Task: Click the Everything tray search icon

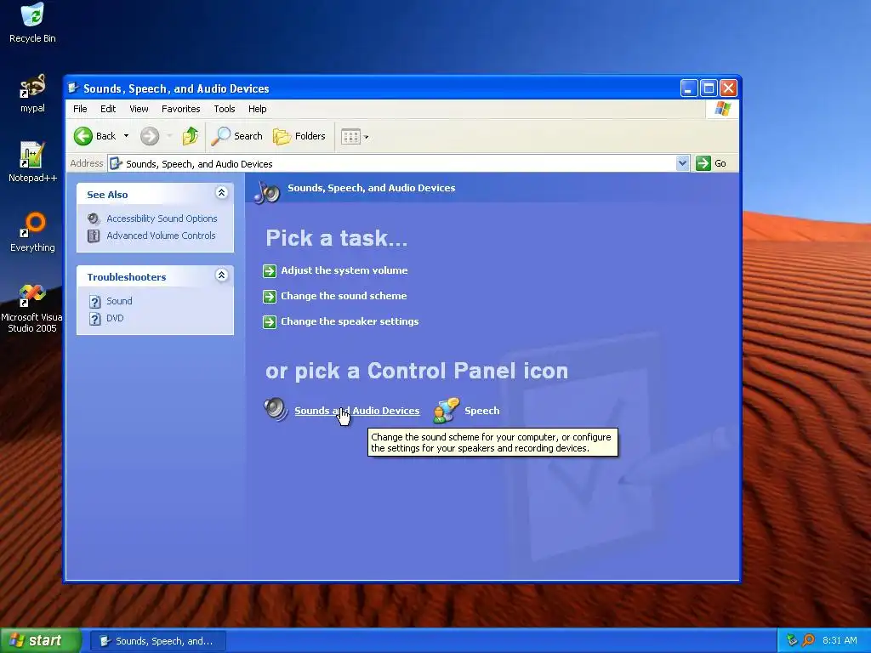Action: click(808, 640)
